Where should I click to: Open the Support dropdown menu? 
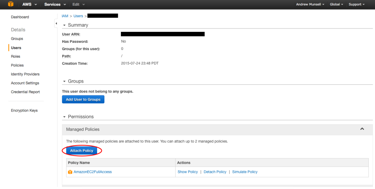[x=356, y=4]
